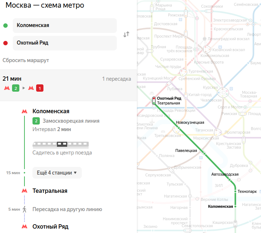This screenshot has height=233, width=261.
Task: Open the Коломенская origin field
Action: (65, 26)
